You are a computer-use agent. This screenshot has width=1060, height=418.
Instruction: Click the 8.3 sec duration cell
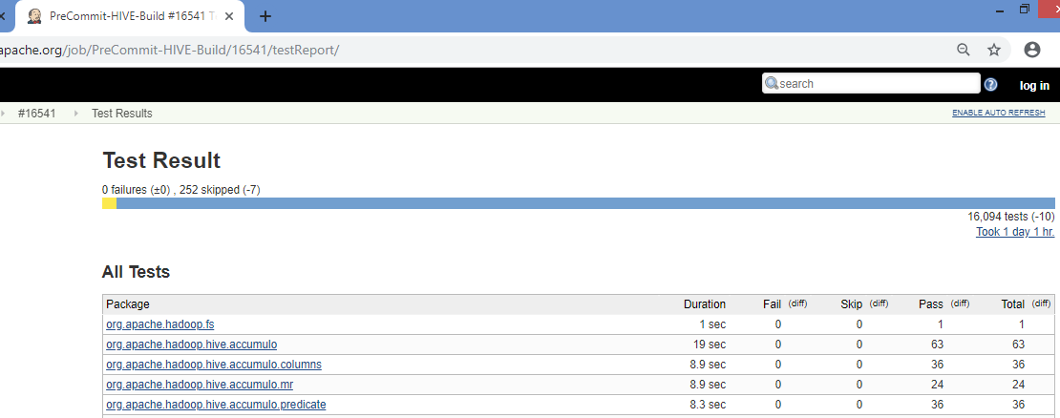[x=708, y=405]
